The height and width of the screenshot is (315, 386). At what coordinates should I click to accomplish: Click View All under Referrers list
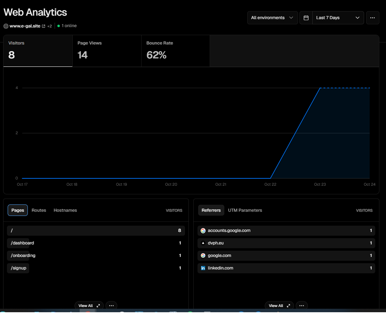pyautogui.click(x=279, y=306)
